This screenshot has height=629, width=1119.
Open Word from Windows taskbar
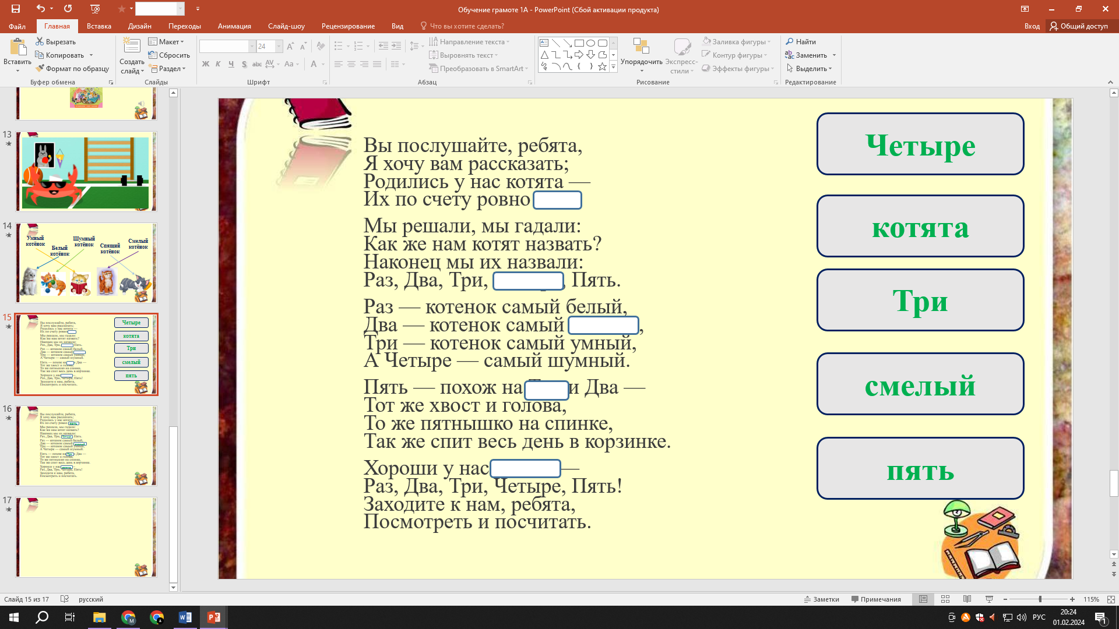(x=185, y=617)
